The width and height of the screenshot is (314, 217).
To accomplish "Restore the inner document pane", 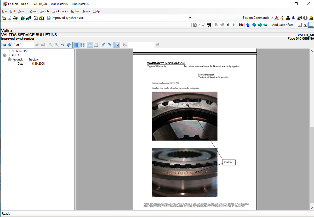I will tap(305, 25).
